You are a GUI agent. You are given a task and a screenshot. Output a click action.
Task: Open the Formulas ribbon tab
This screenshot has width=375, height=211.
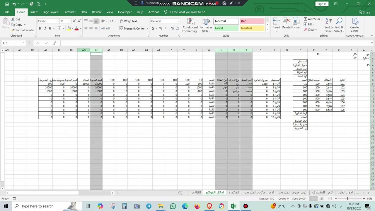coord(69,12)
